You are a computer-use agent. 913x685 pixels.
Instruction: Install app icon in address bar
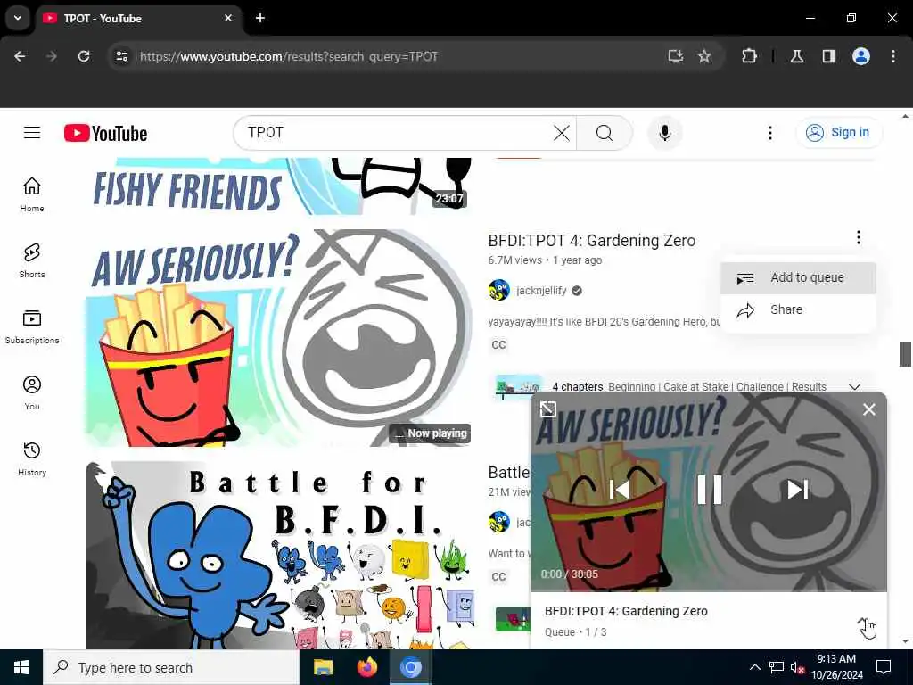[x=676, y=56]
